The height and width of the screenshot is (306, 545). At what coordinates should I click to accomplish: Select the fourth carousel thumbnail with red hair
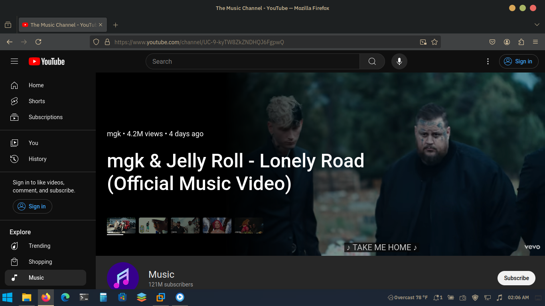pos(217,226)
